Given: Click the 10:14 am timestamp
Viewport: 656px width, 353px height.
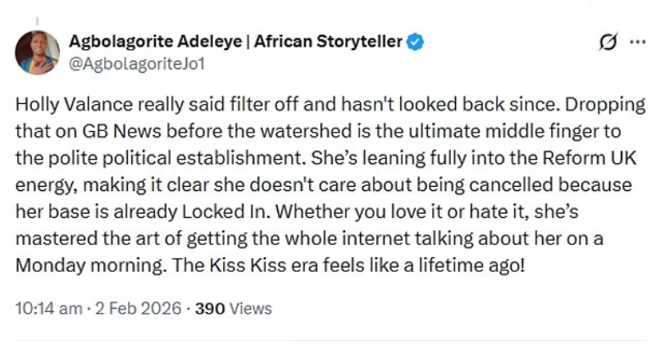Looking at the screenshot, I should (x=48, y=309).
